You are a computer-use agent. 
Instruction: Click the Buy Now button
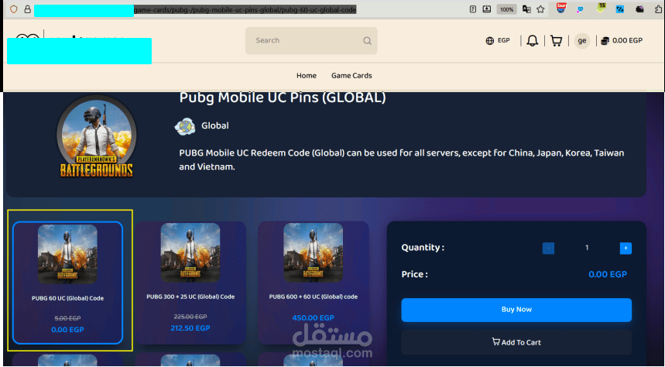(x=516, y=310)
